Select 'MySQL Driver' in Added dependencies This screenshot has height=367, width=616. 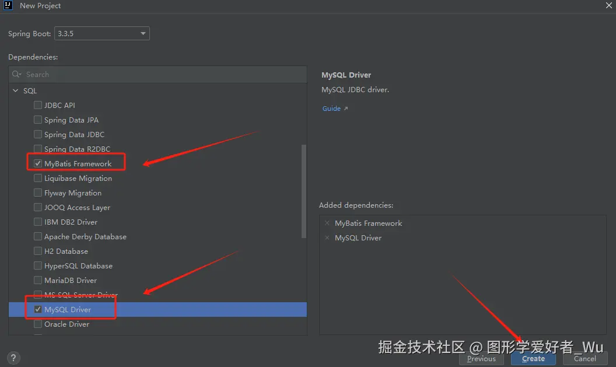point(358,237)
